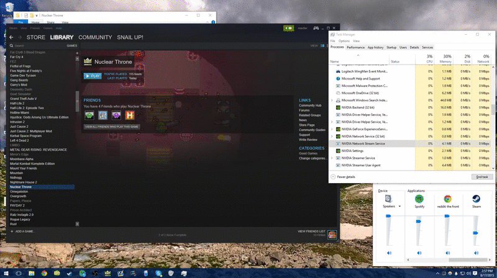
Task: Click the Change categories link
Action: [312, 158]
